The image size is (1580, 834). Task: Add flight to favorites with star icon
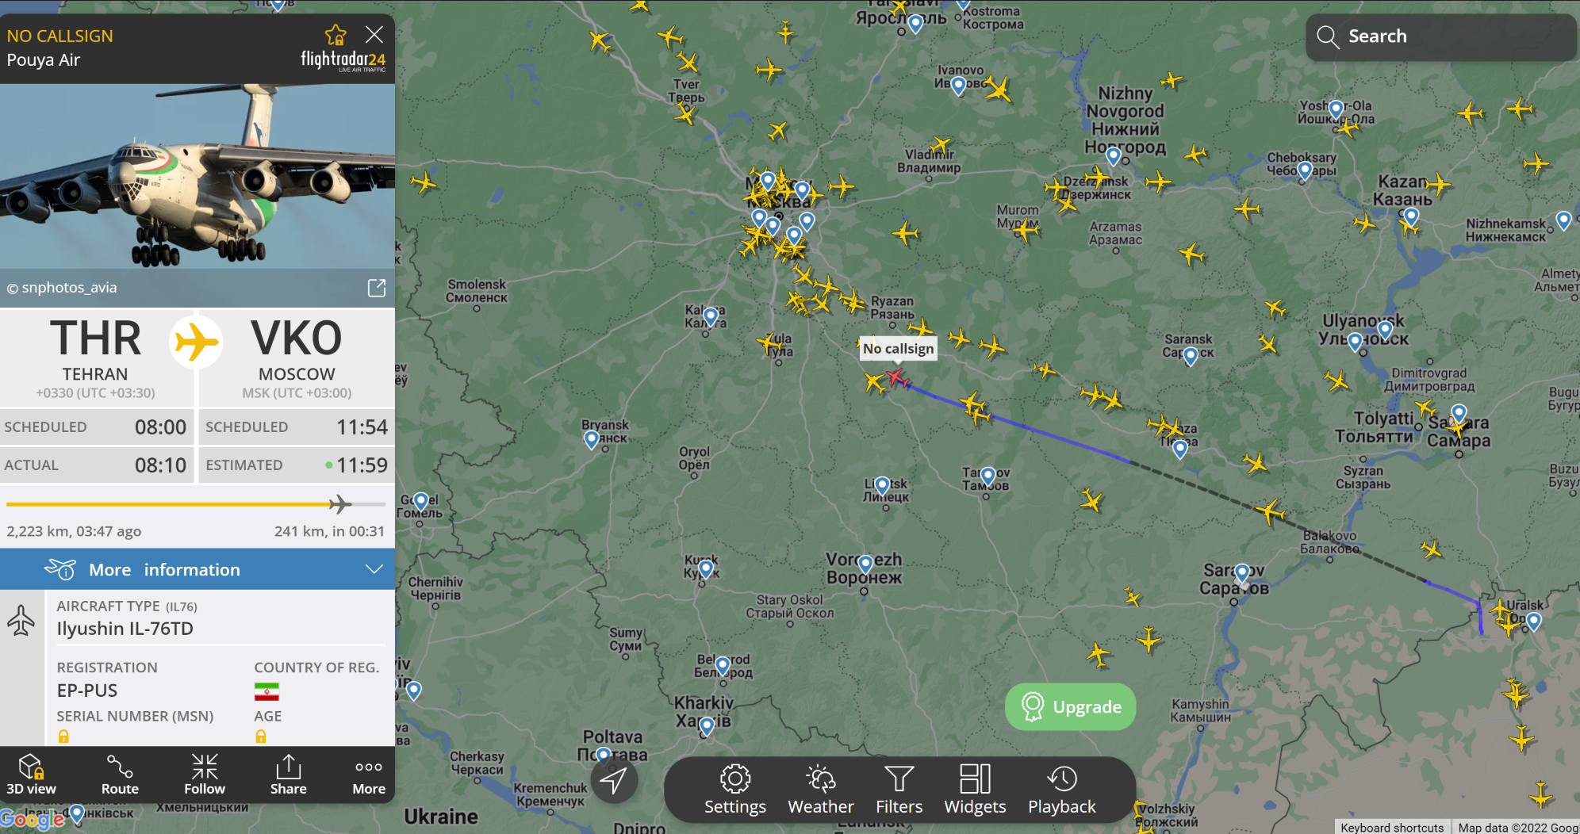point(336,35)
